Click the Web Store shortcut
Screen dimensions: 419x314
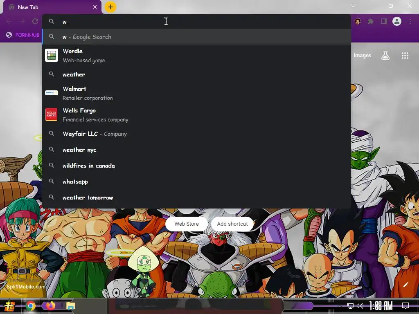point(187,224)
